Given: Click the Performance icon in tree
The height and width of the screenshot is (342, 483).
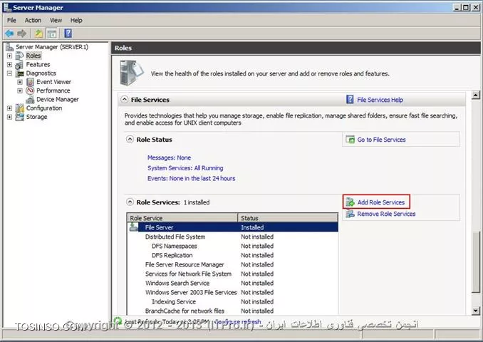Looking at the screenshot, I should 30,90.
